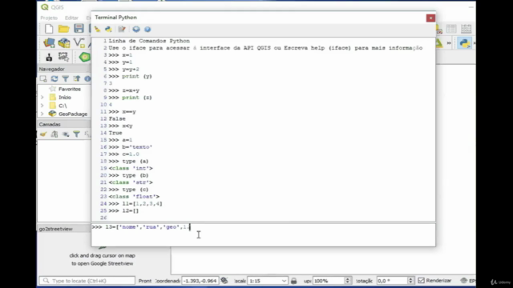
Task: Click the go2streetview panel title
Action: point(55,229)
